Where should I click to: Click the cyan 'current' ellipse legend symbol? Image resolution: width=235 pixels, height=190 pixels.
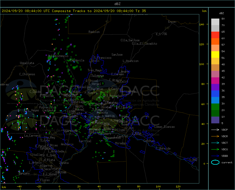(x=215, y=162)
